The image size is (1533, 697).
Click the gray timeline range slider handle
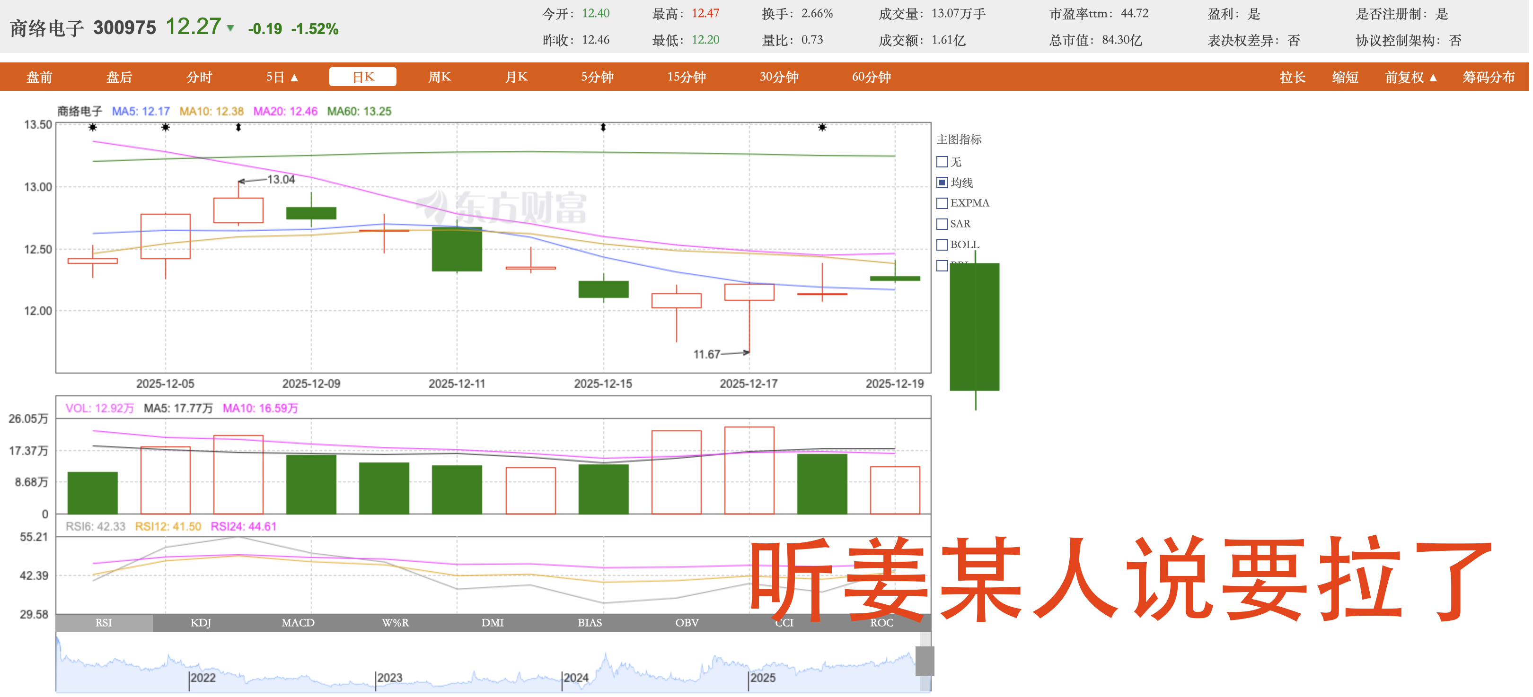coord(924,661)
